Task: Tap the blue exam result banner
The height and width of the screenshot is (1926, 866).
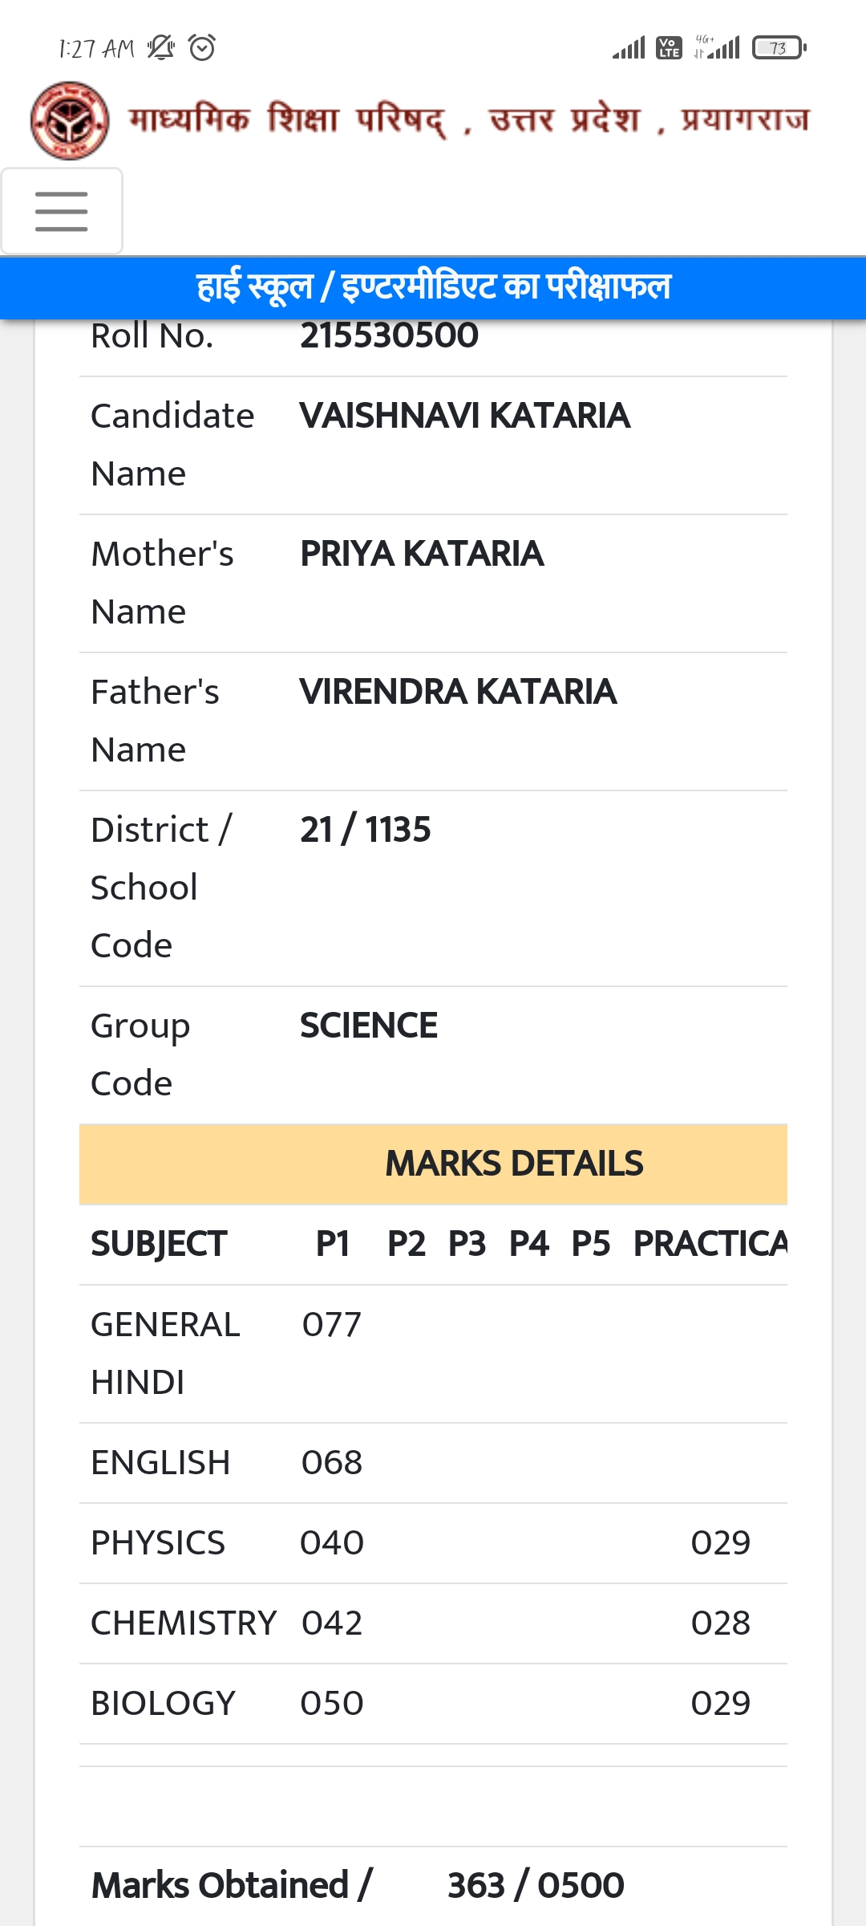Action: coord(433,287)
